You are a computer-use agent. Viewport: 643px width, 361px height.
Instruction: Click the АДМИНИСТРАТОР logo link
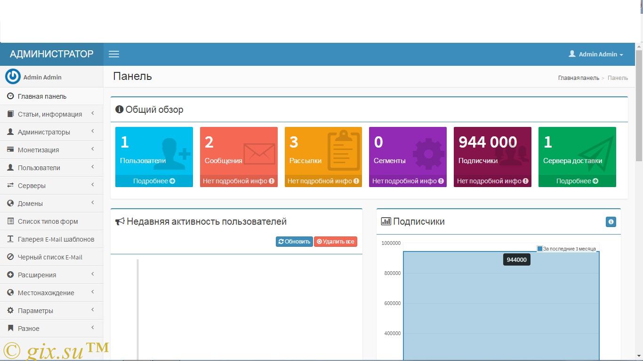pyautogui.click(x=52, y=54)
